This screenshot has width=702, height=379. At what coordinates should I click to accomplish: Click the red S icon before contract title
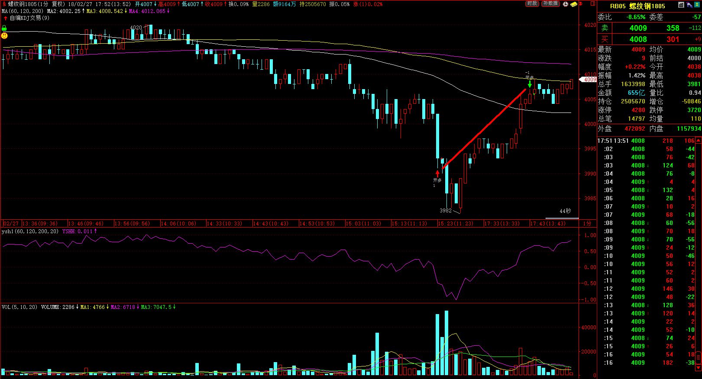[3, 4]
